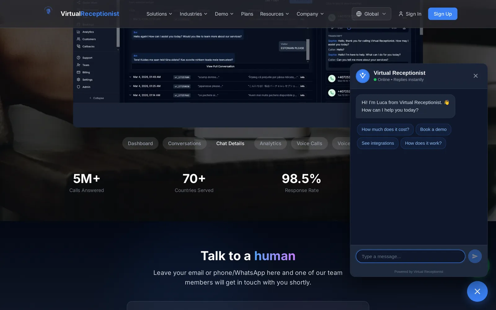496x310 pixels.
Task: Open the Global region selector
Action: (x=371, y=14)
